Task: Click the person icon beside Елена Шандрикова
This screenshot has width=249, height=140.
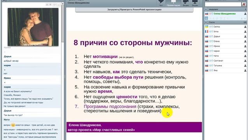Action: pos(245,14)
